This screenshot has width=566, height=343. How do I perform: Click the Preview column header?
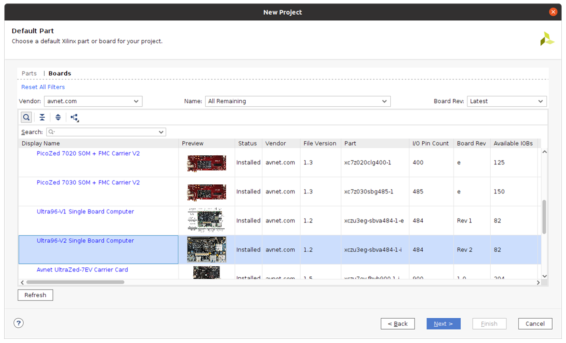[x=207, y=143]
